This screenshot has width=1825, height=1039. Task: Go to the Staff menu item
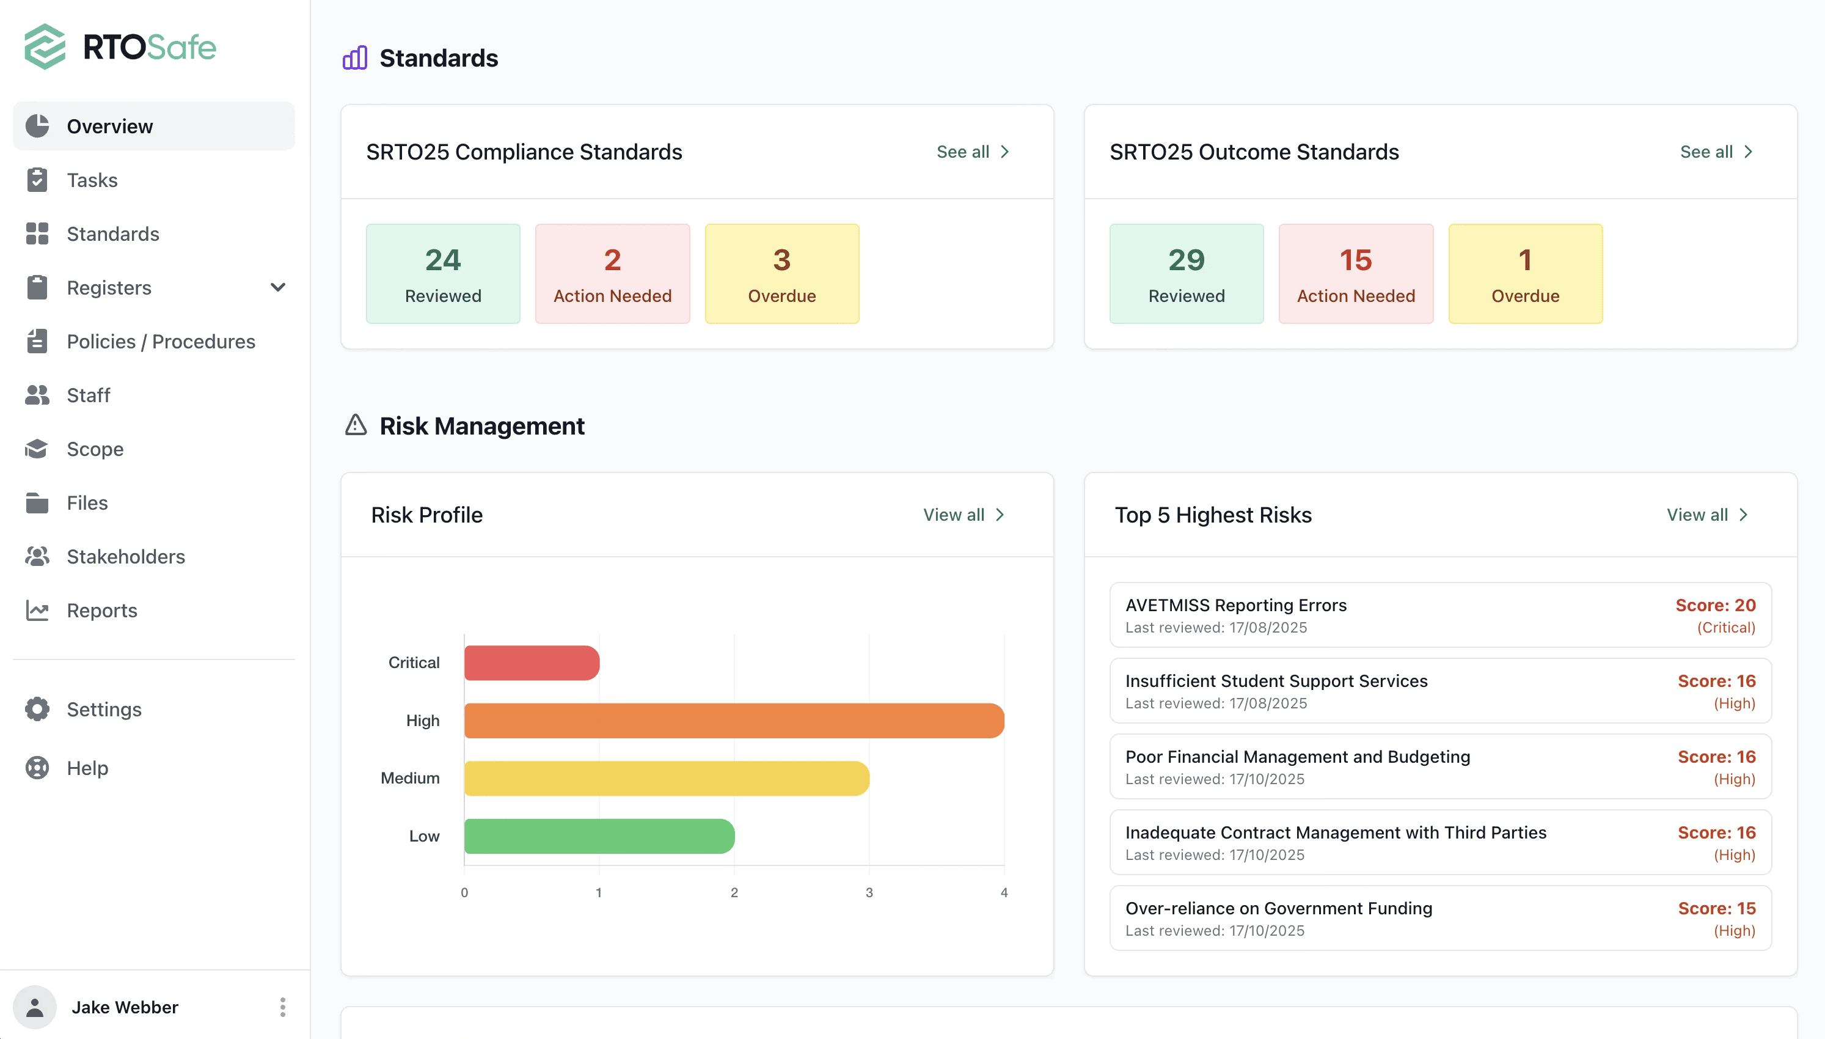click(x=89, y=395)
